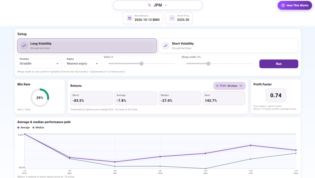
Task: Toggle the Median series legend item
Action: click(38, 127)
